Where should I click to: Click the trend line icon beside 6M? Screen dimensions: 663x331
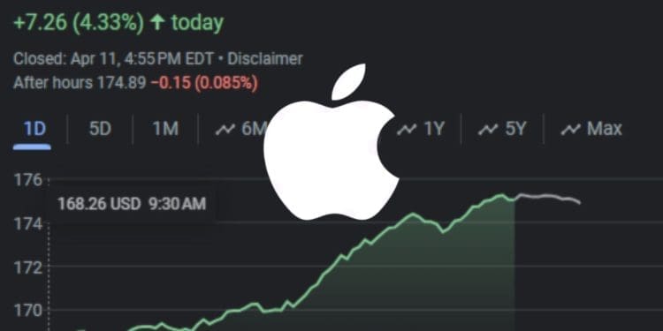pyautogui.click(x=225, y=130)
